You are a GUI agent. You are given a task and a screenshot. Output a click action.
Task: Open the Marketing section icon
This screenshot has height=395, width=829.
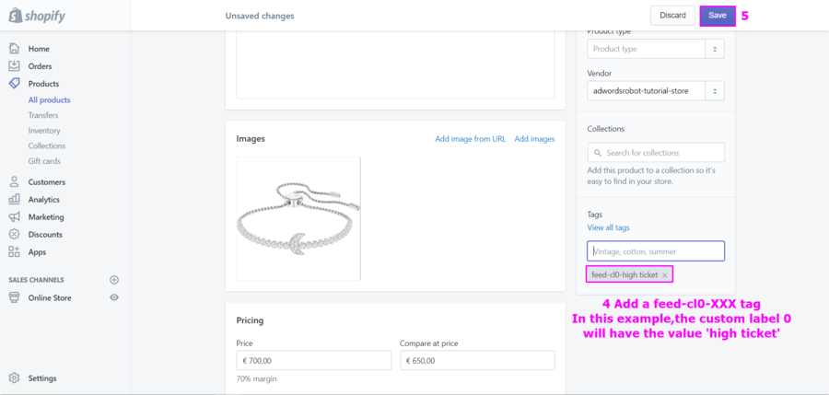(14, 217)
